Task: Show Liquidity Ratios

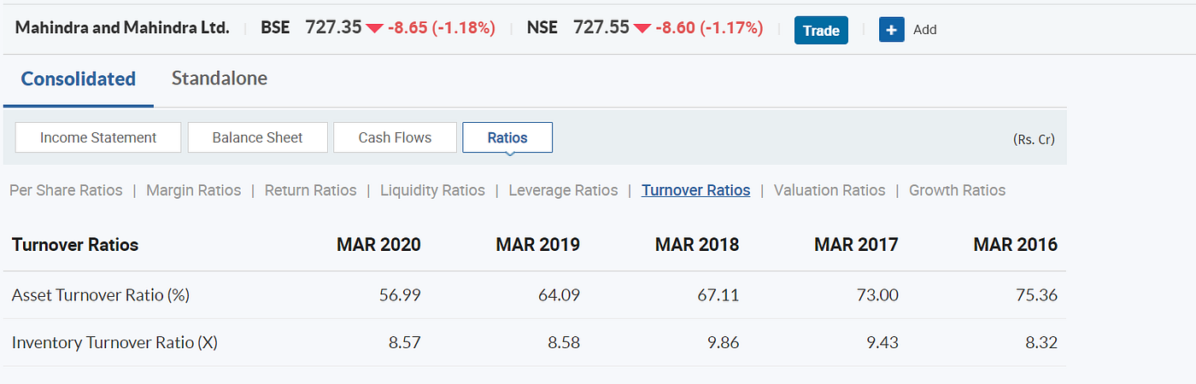Action: coord(432,190)
